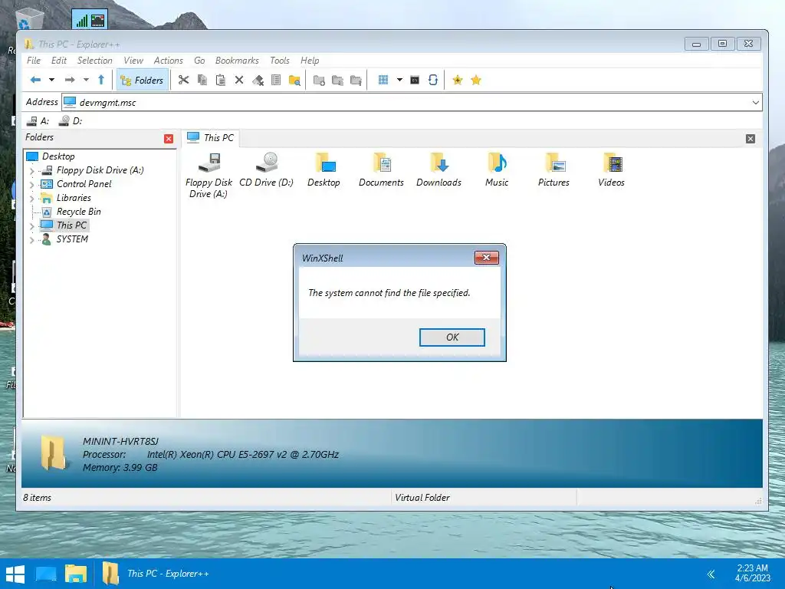Open the Selection menu

(x=94, y=61)
